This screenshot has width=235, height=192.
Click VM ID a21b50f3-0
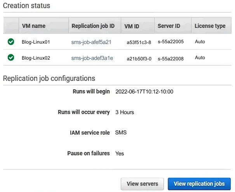pos(139,58)
